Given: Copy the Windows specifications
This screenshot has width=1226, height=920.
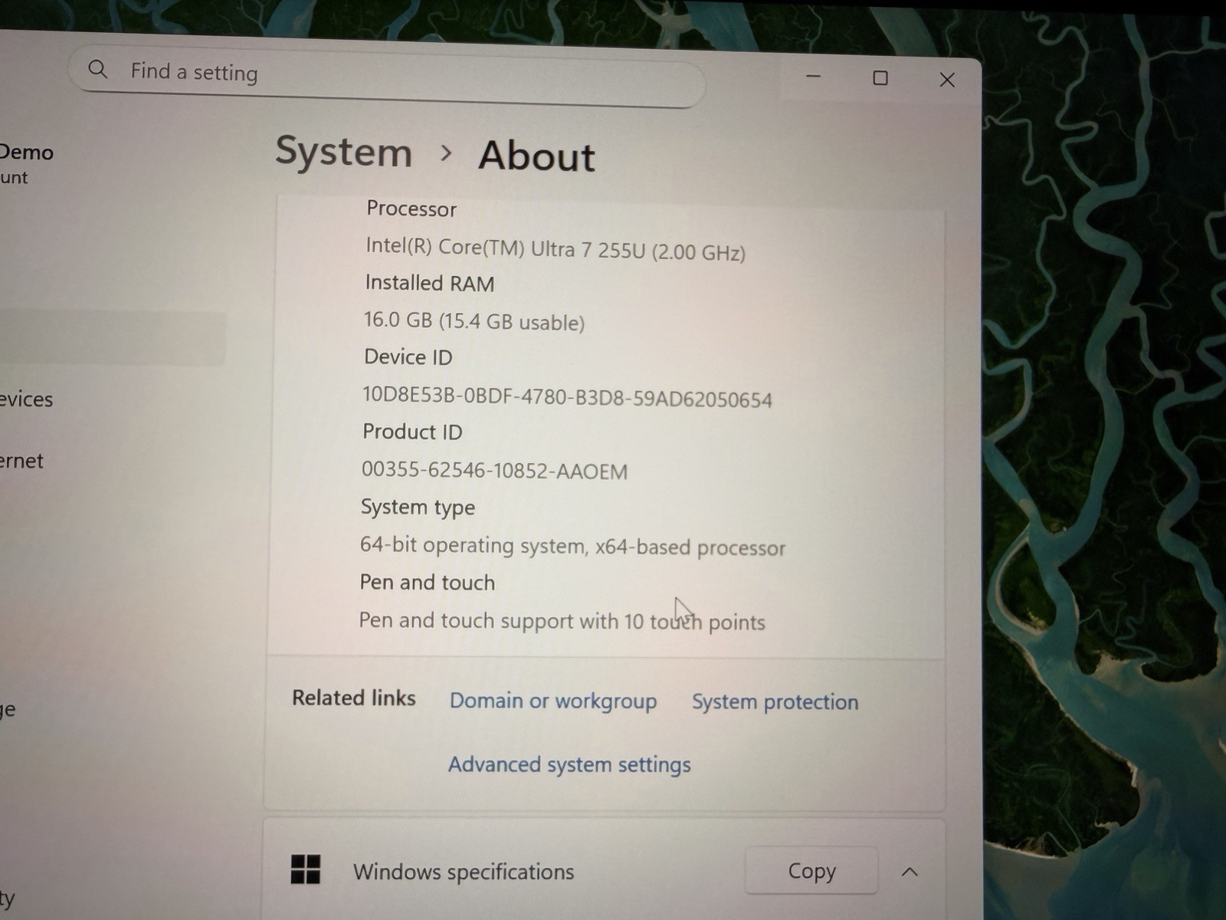Looking at the screenshot, I should click(x=811, y=871).
